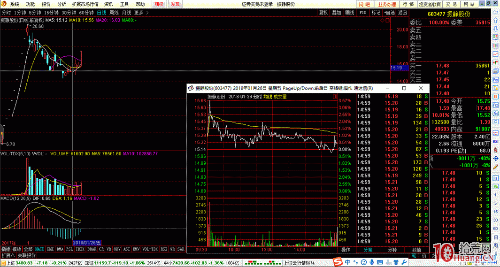Viewport: 500px width, 267px height.
Task: Toggle 叠加 overlay mode
Action: 337,12
